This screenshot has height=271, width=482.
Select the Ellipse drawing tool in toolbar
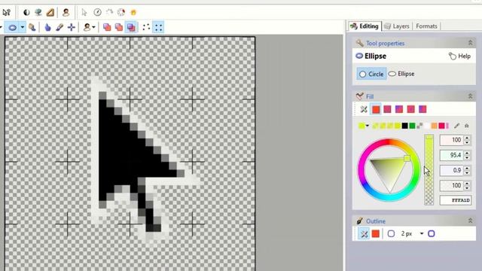(13, 27)
